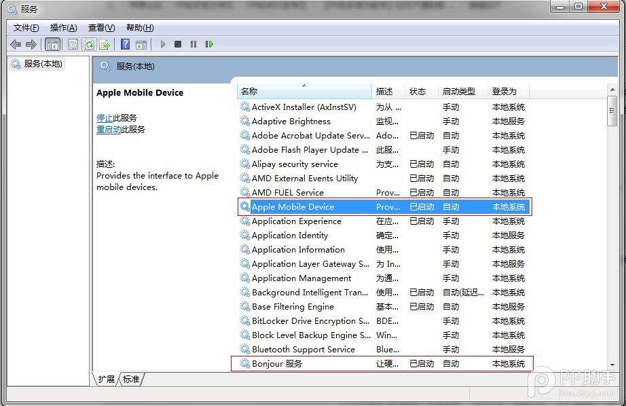The width and height of the screenshot is (626, 406).
Task: Click the Back arrow in toolbar
Action: [x=16, y=45]
